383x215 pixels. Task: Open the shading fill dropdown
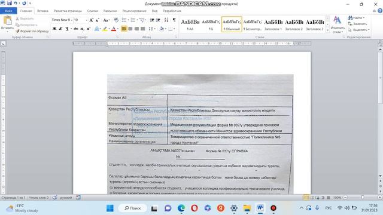(165, 29)
